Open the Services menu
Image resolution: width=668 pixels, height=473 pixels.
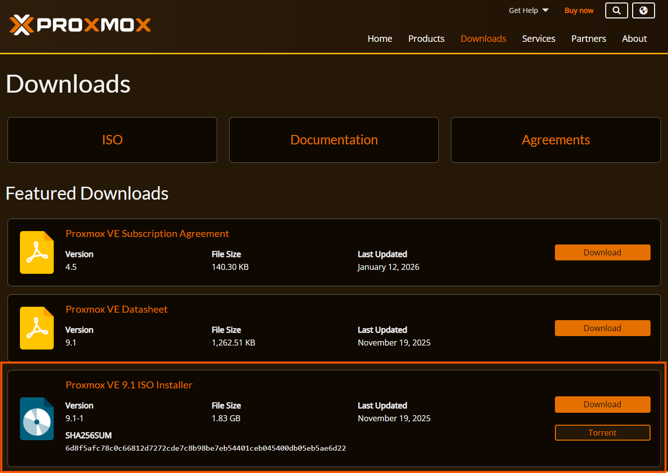[538, 39]
